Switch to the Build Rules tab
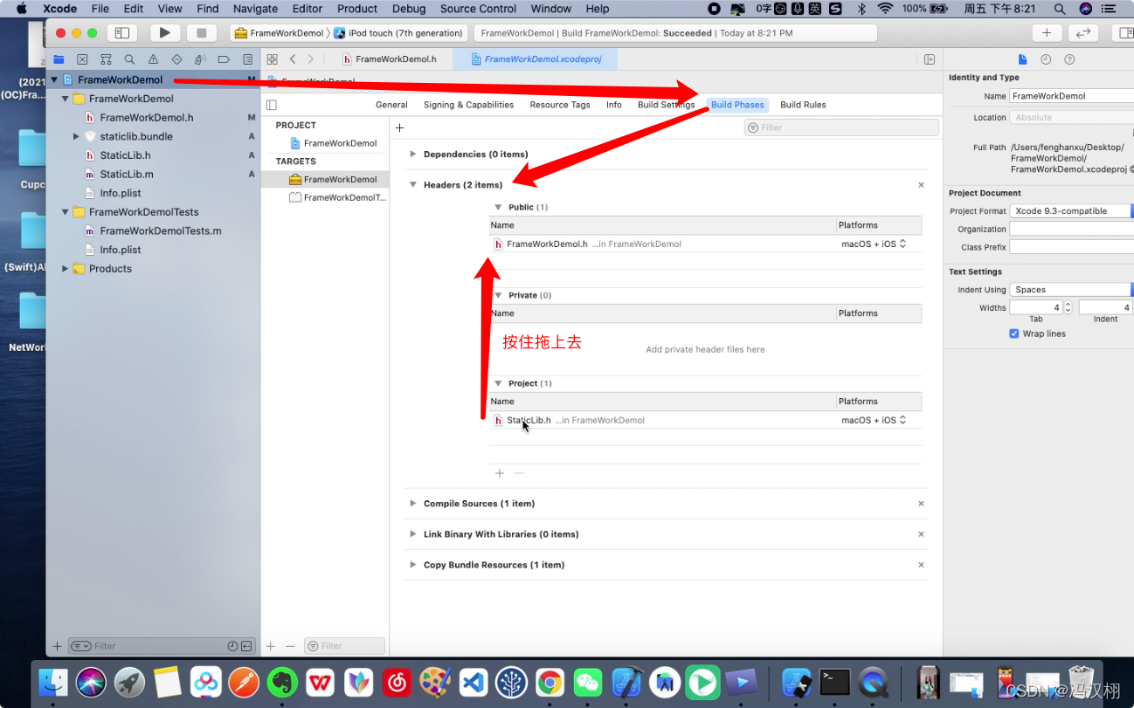The height and width of the screenshot is (708, 1134). 803,105
